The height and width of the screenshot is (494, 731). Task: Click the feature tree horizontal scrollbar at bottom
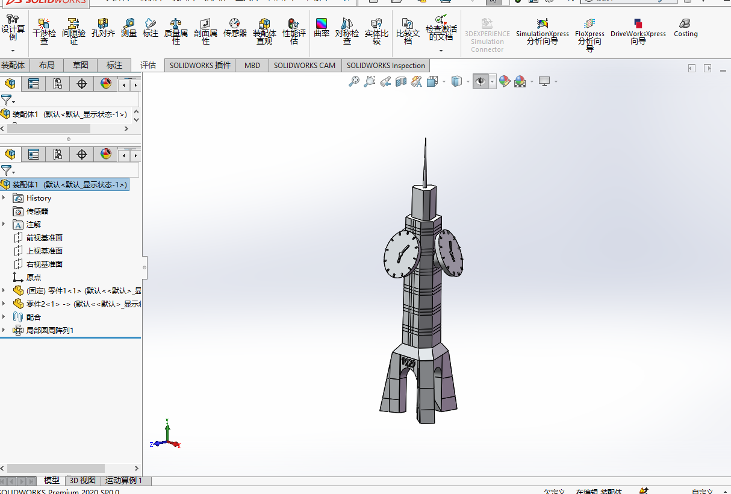[70, 468]
